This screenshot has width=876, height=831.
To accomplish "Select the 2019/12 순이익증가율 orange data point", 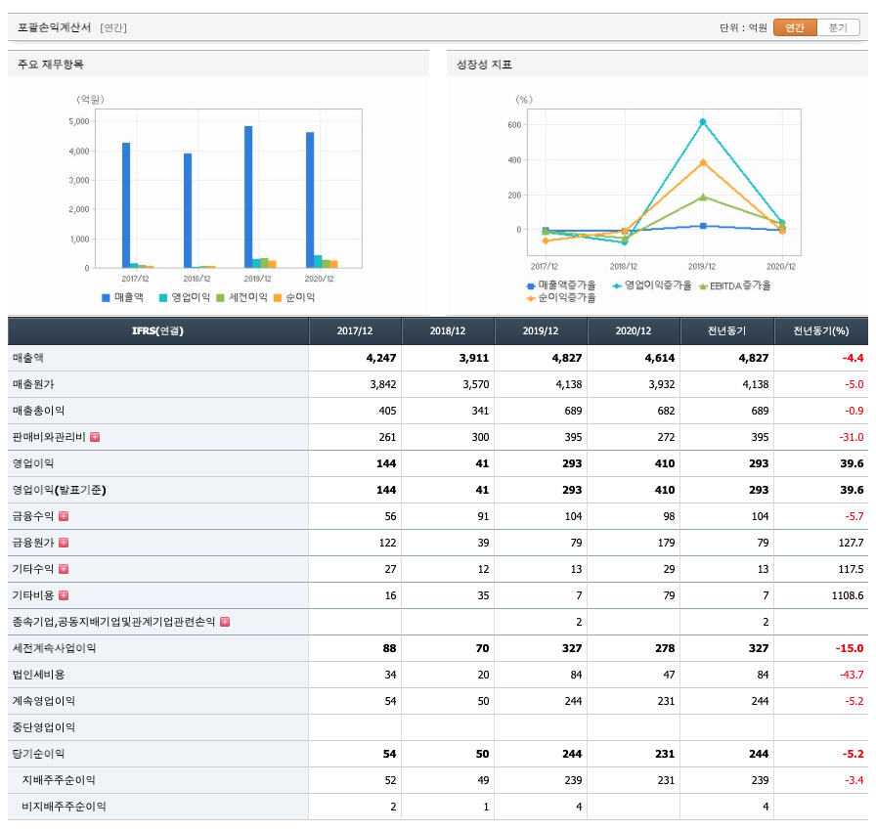I will (x=703, y=162).
